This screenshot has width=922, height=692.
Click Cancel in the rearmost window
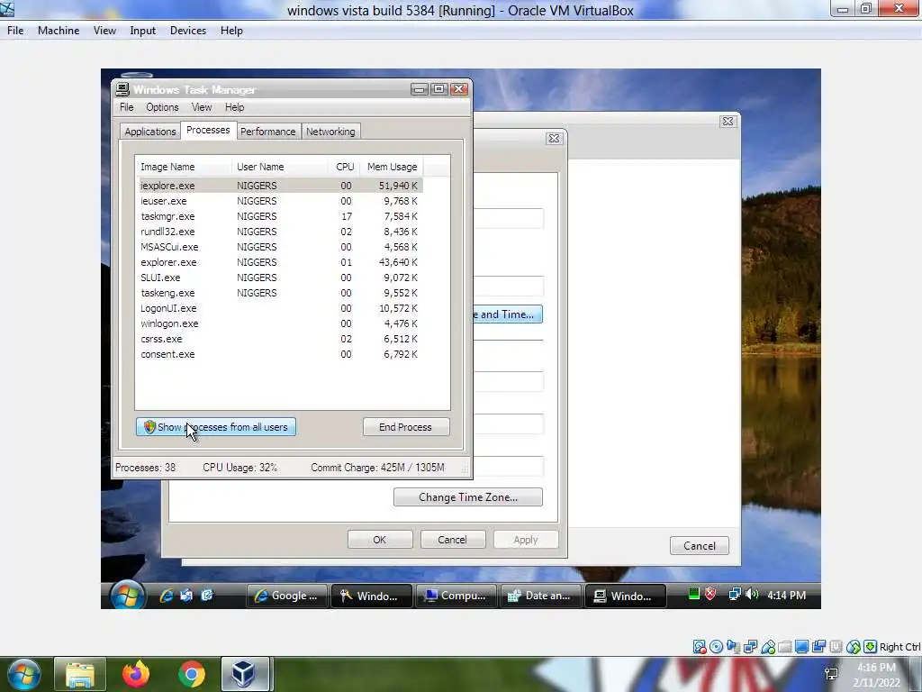point(699,545)
